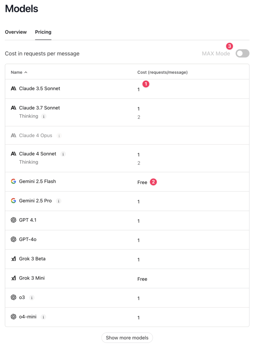Viewport: 264px width, 347px height.
Task: Click red badge 2 beside Free
Action: (x=153, y=182)
